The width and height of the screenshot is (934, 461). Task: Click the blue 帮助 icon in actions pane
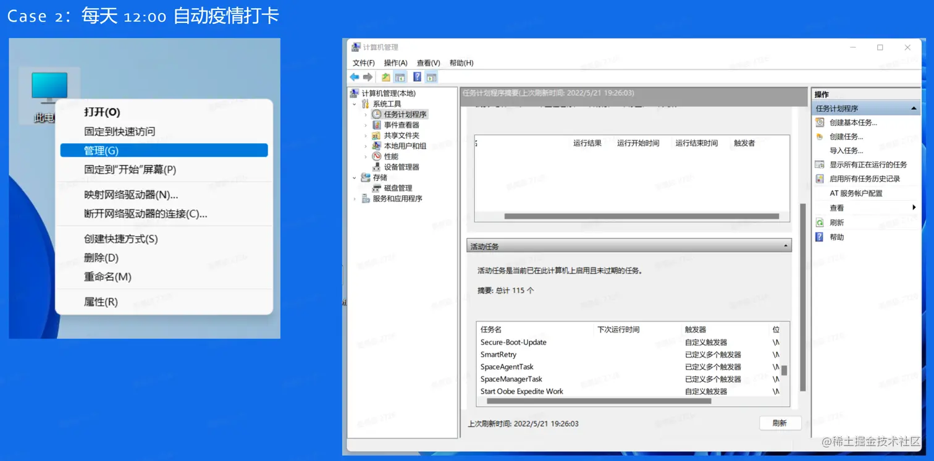[x=820, y=237]
